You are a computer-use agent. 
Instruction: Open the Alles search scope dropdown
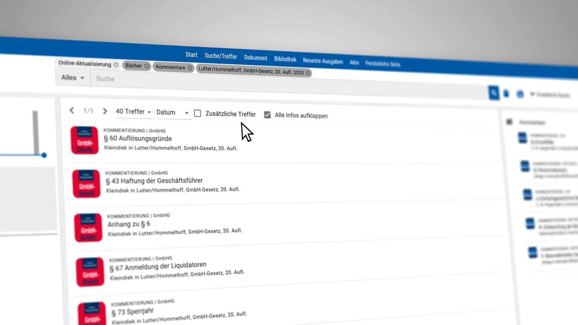coord(73,78)
